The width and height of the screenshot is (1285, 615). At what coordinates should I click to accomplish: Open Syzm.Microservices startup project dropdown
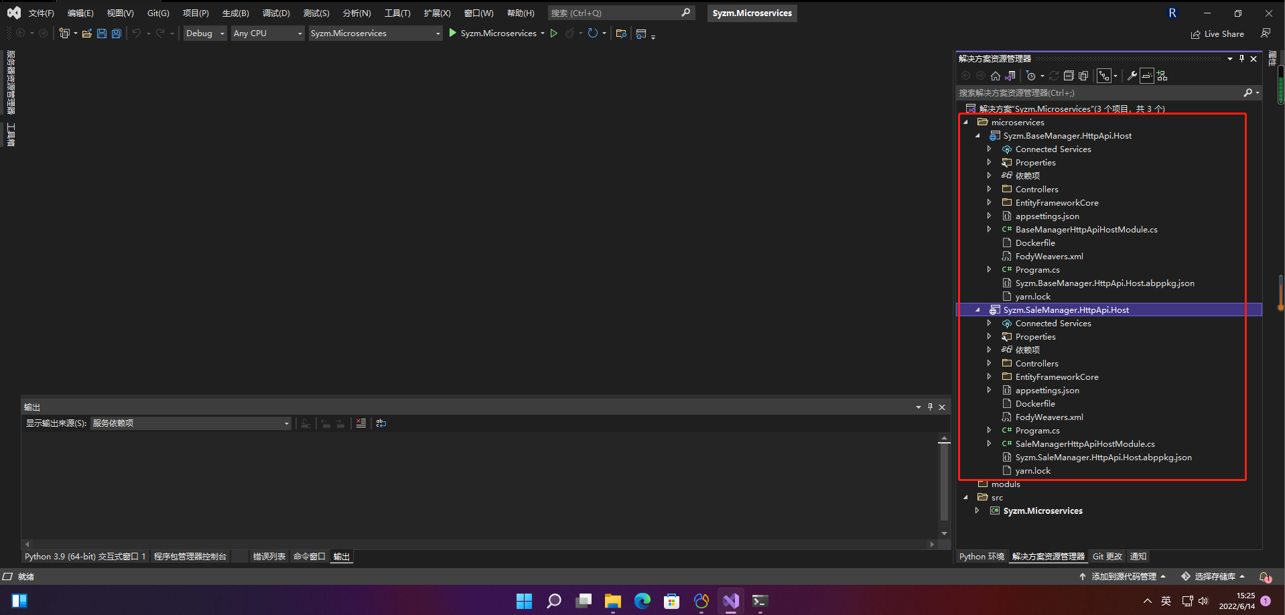point(375,33)
